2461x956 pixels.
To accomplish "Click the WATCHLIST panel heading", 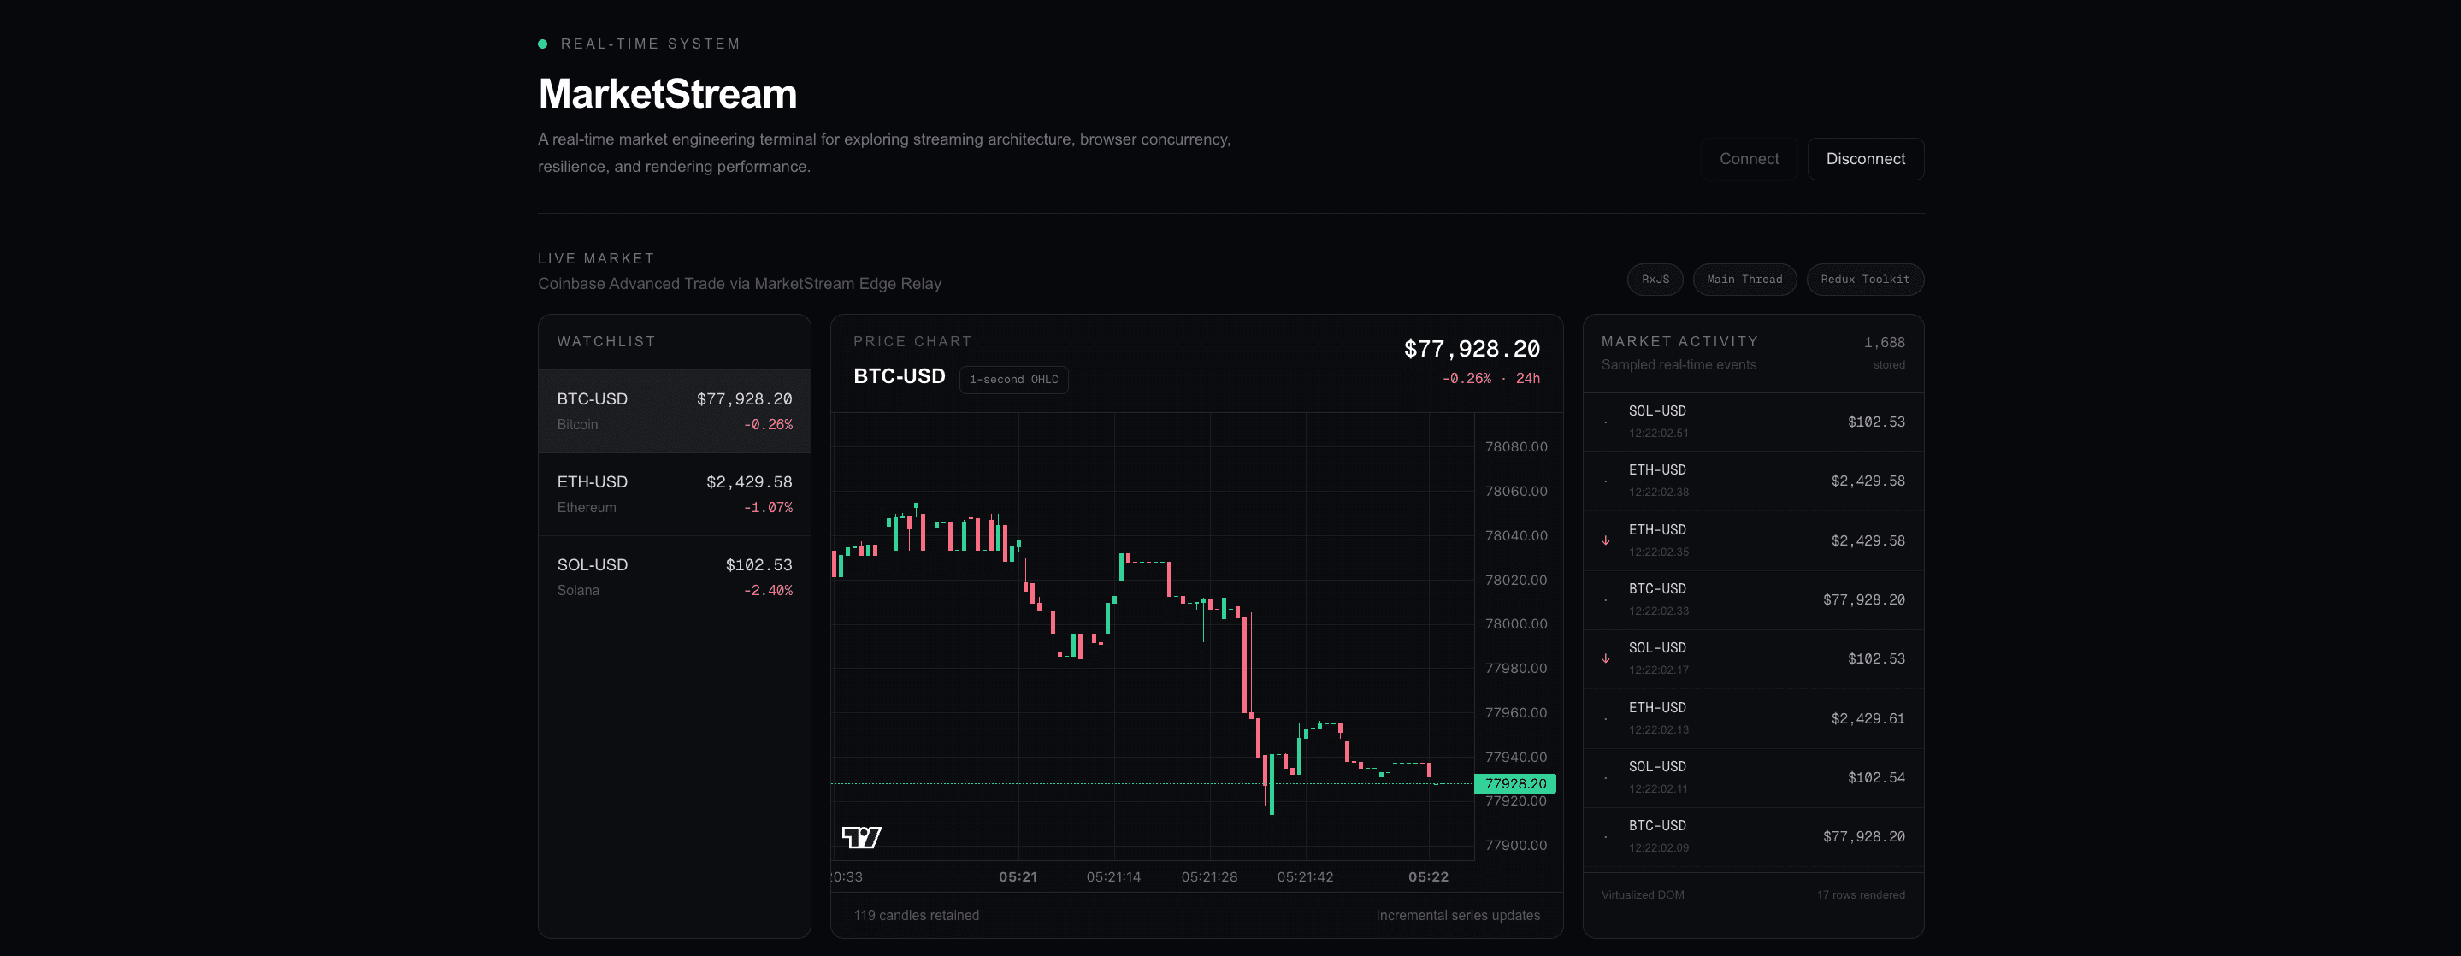I will coord(605,341).
